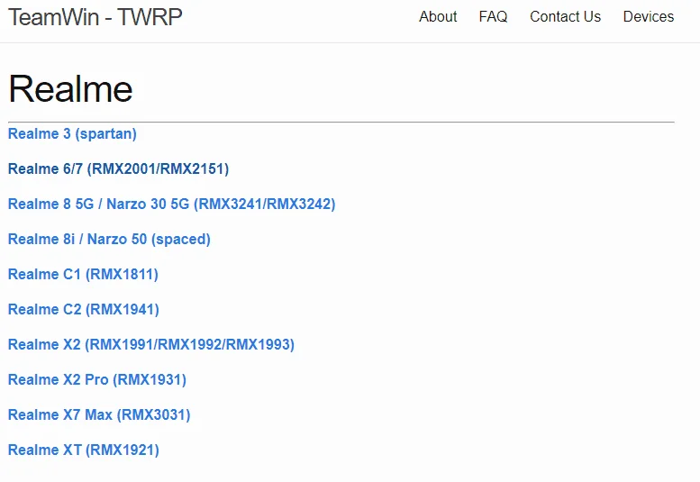Open Realme 8 5G / Narzo 30 5G link
700x482 pixels.
pos(171,204)
